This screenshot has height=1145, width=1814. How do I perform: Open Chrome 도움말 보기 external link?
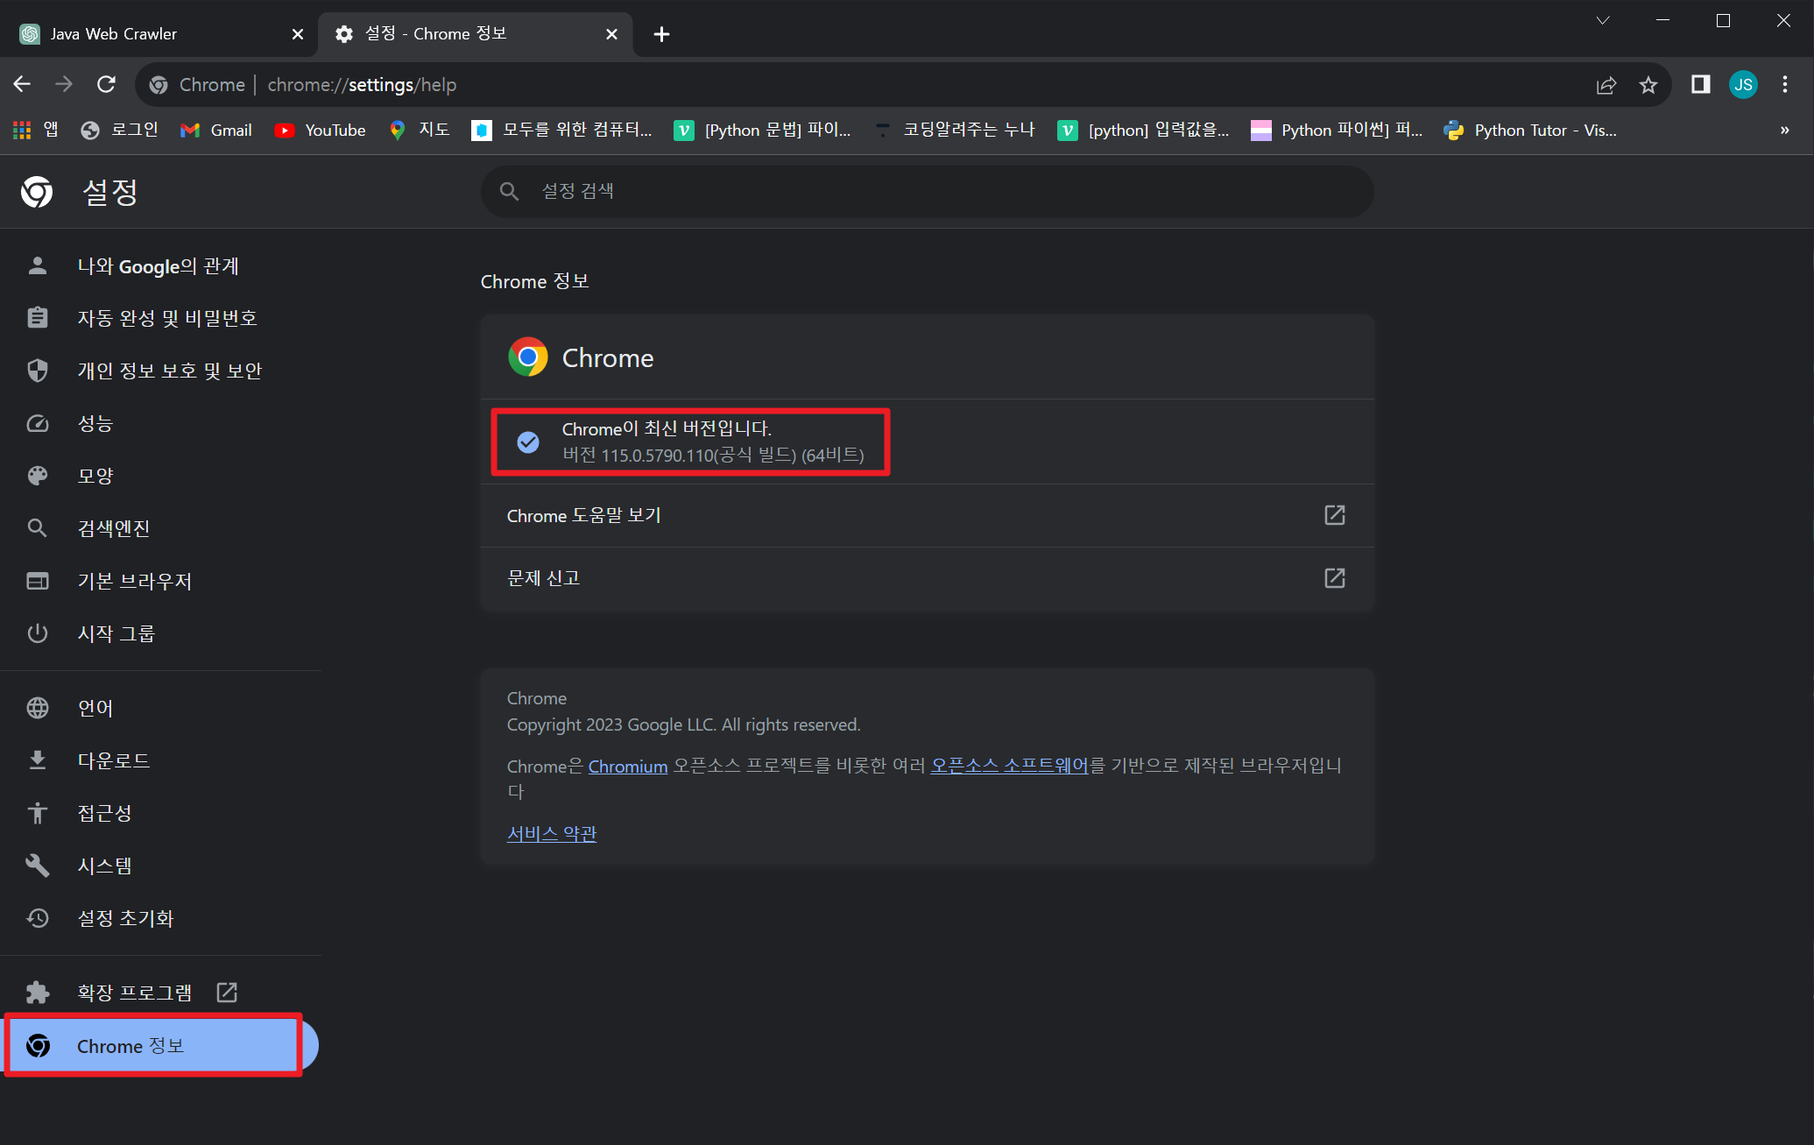click(x=1334, y=516)
